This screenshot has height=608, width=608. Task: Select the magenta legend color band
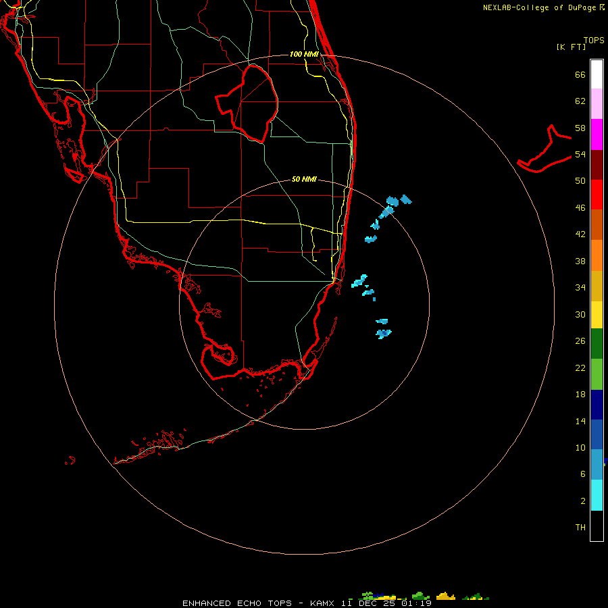point(597,134)
